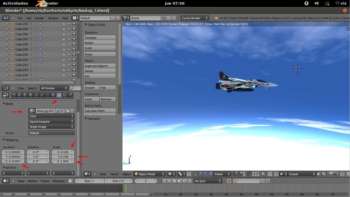This screenshot has height=197, width=350.
Task: Open Modifiers tab in the properties header
Action: [42, 95]
